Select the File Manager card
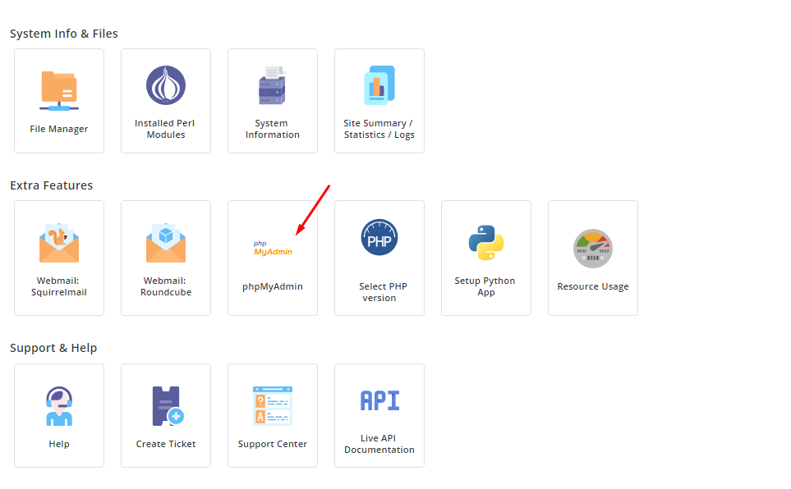 (58, 100)
